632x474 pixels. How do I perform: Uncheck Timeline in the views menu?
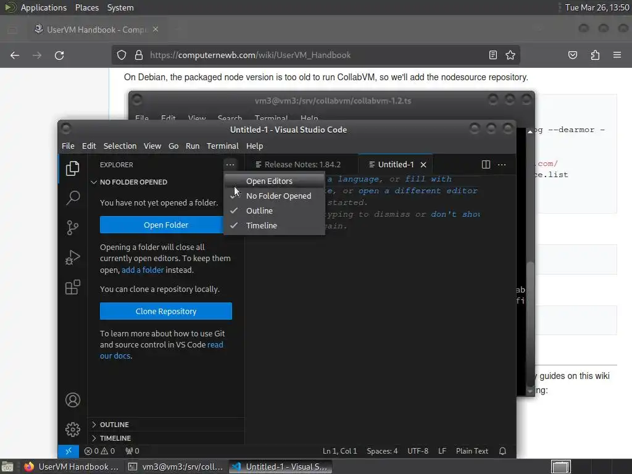point(274,226)
